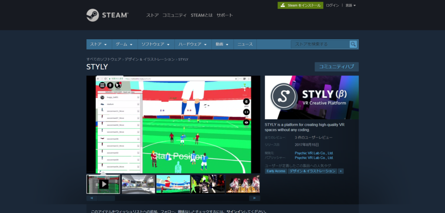The width and height of the screenshot is (445, 213).
Task: Open the ソフトウェア dropdown menu
Action: tap(156, 44)
